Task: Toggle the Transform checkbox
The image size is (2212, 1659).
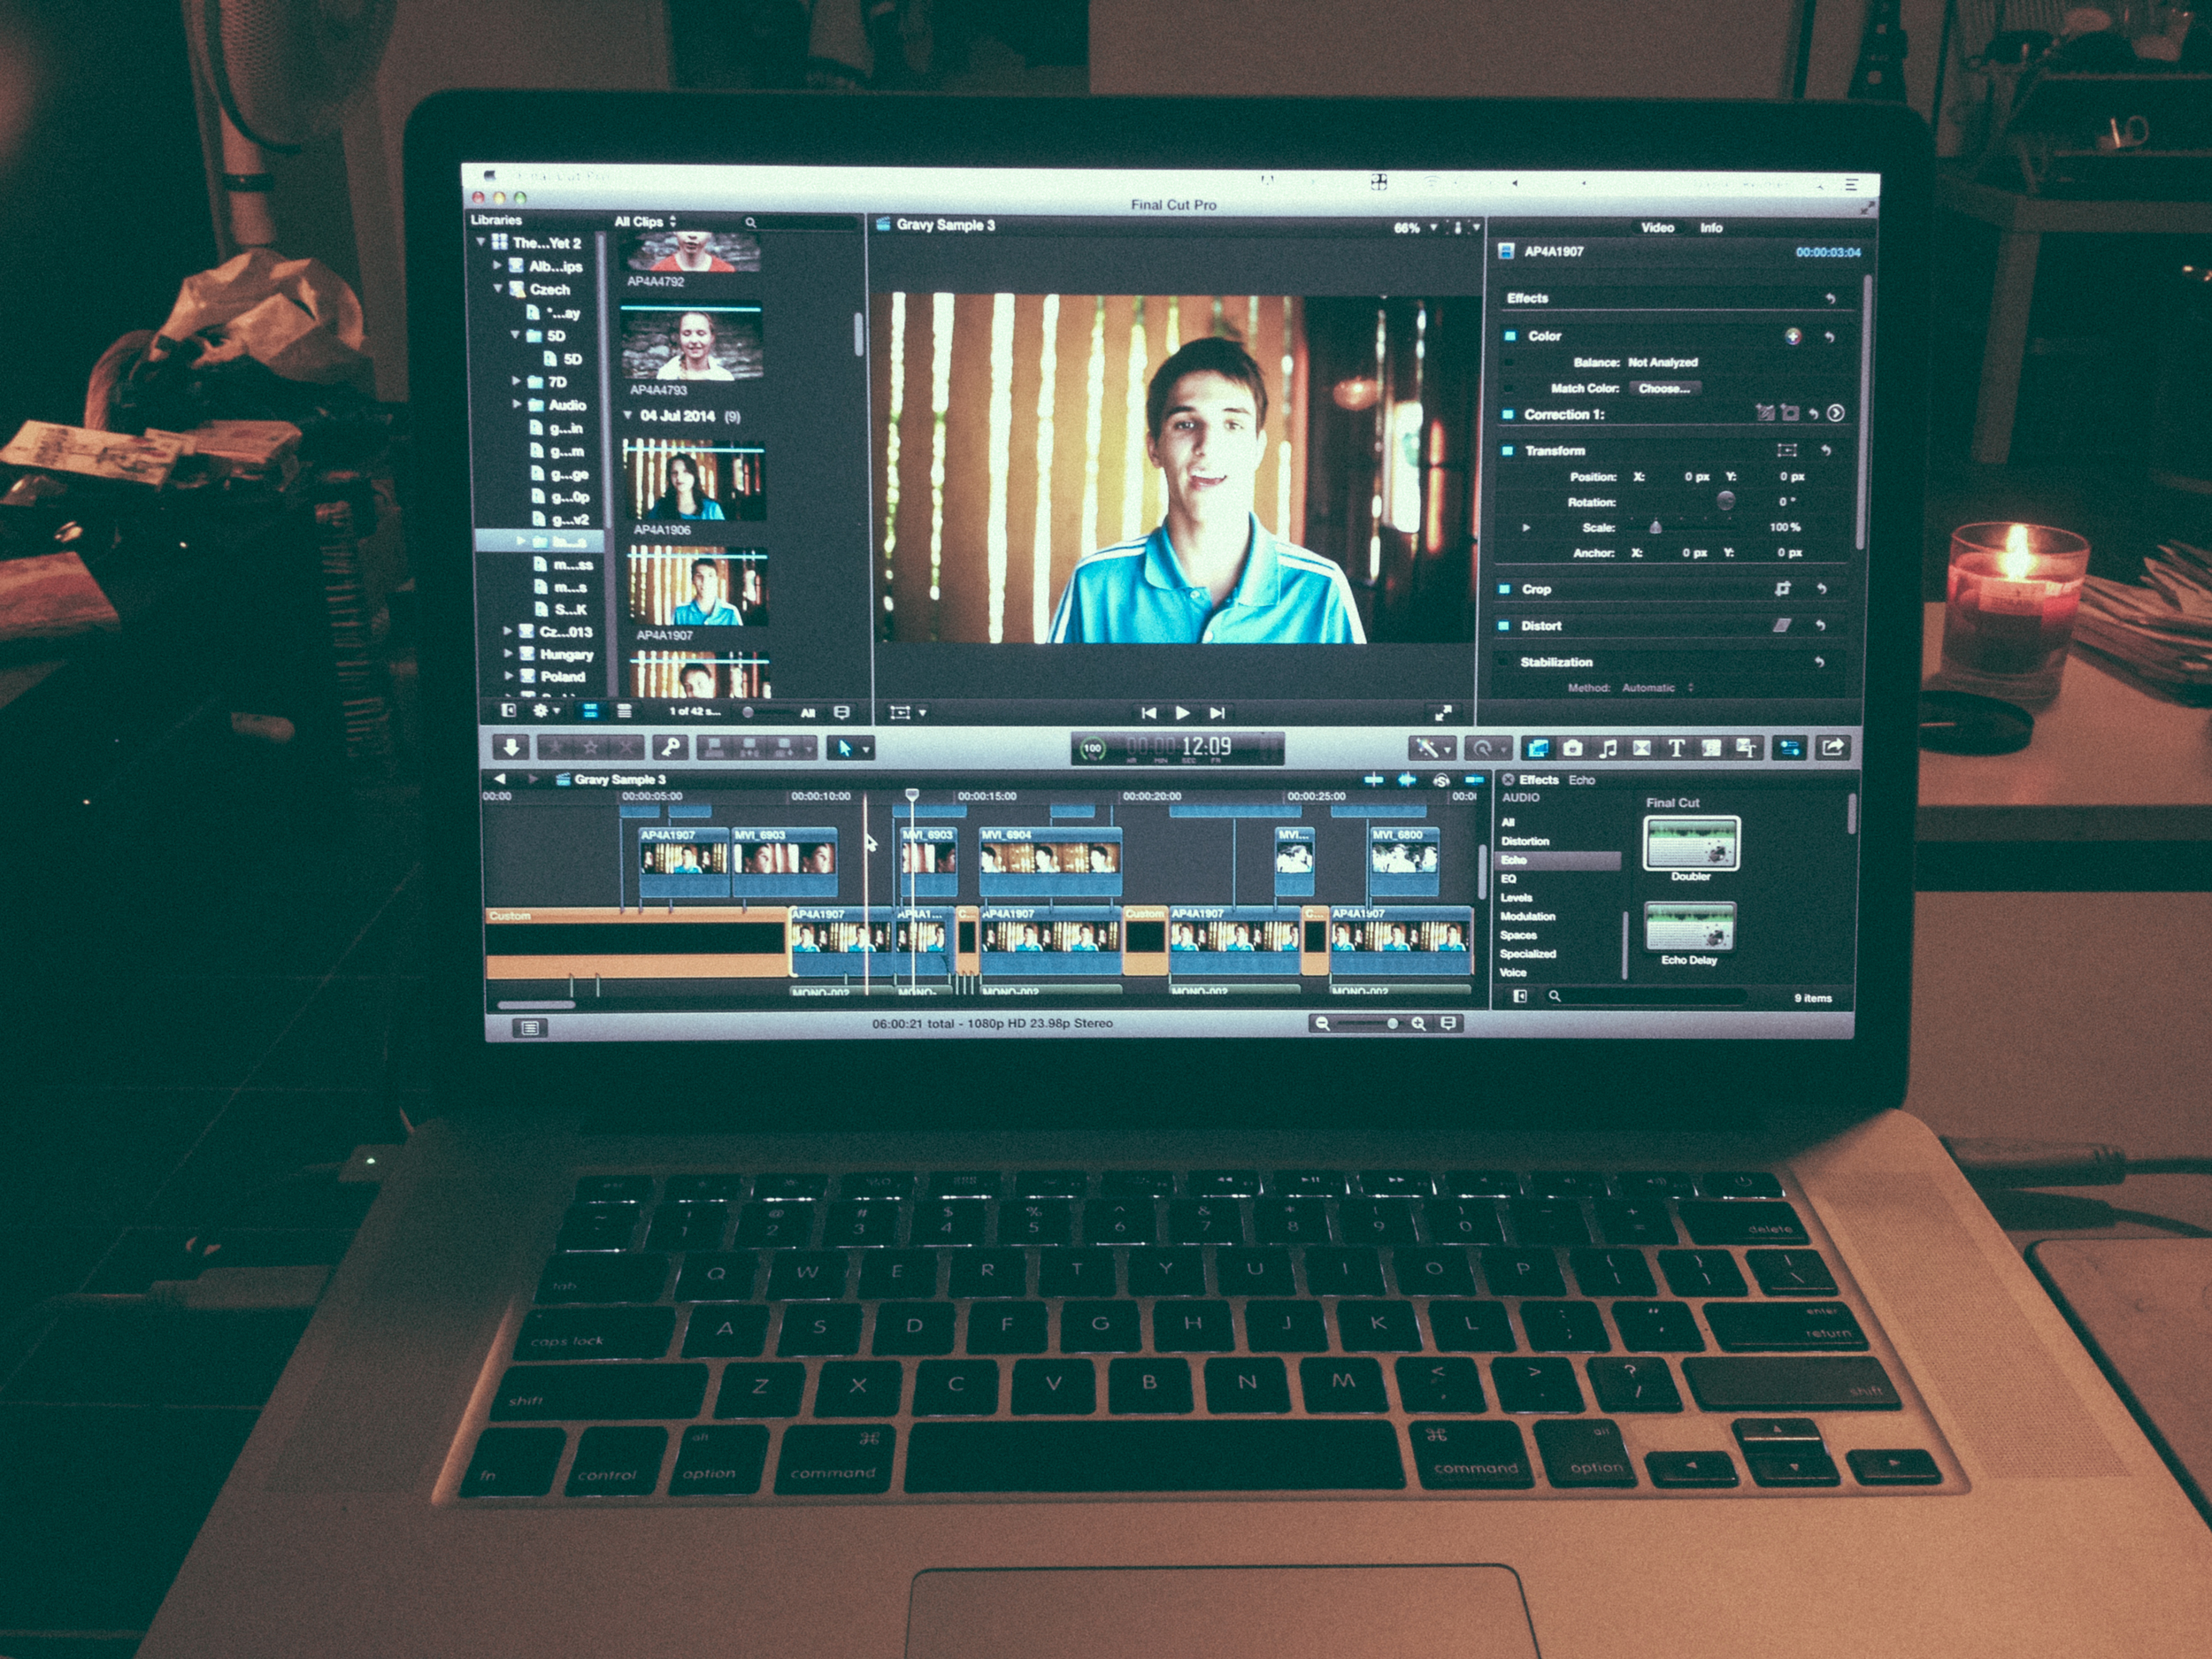Action: coord(1508,451)
